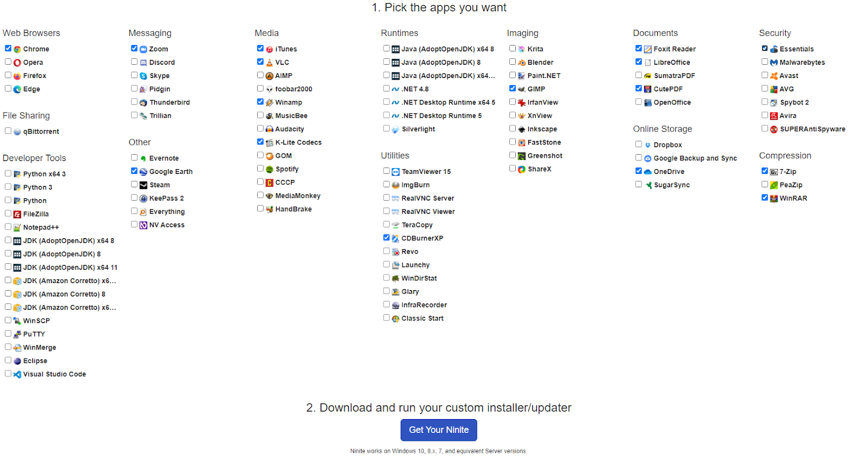Viewport: 857px width, 464px height.
Task: Select the SugarSync label
Action: tap(672, 185)
